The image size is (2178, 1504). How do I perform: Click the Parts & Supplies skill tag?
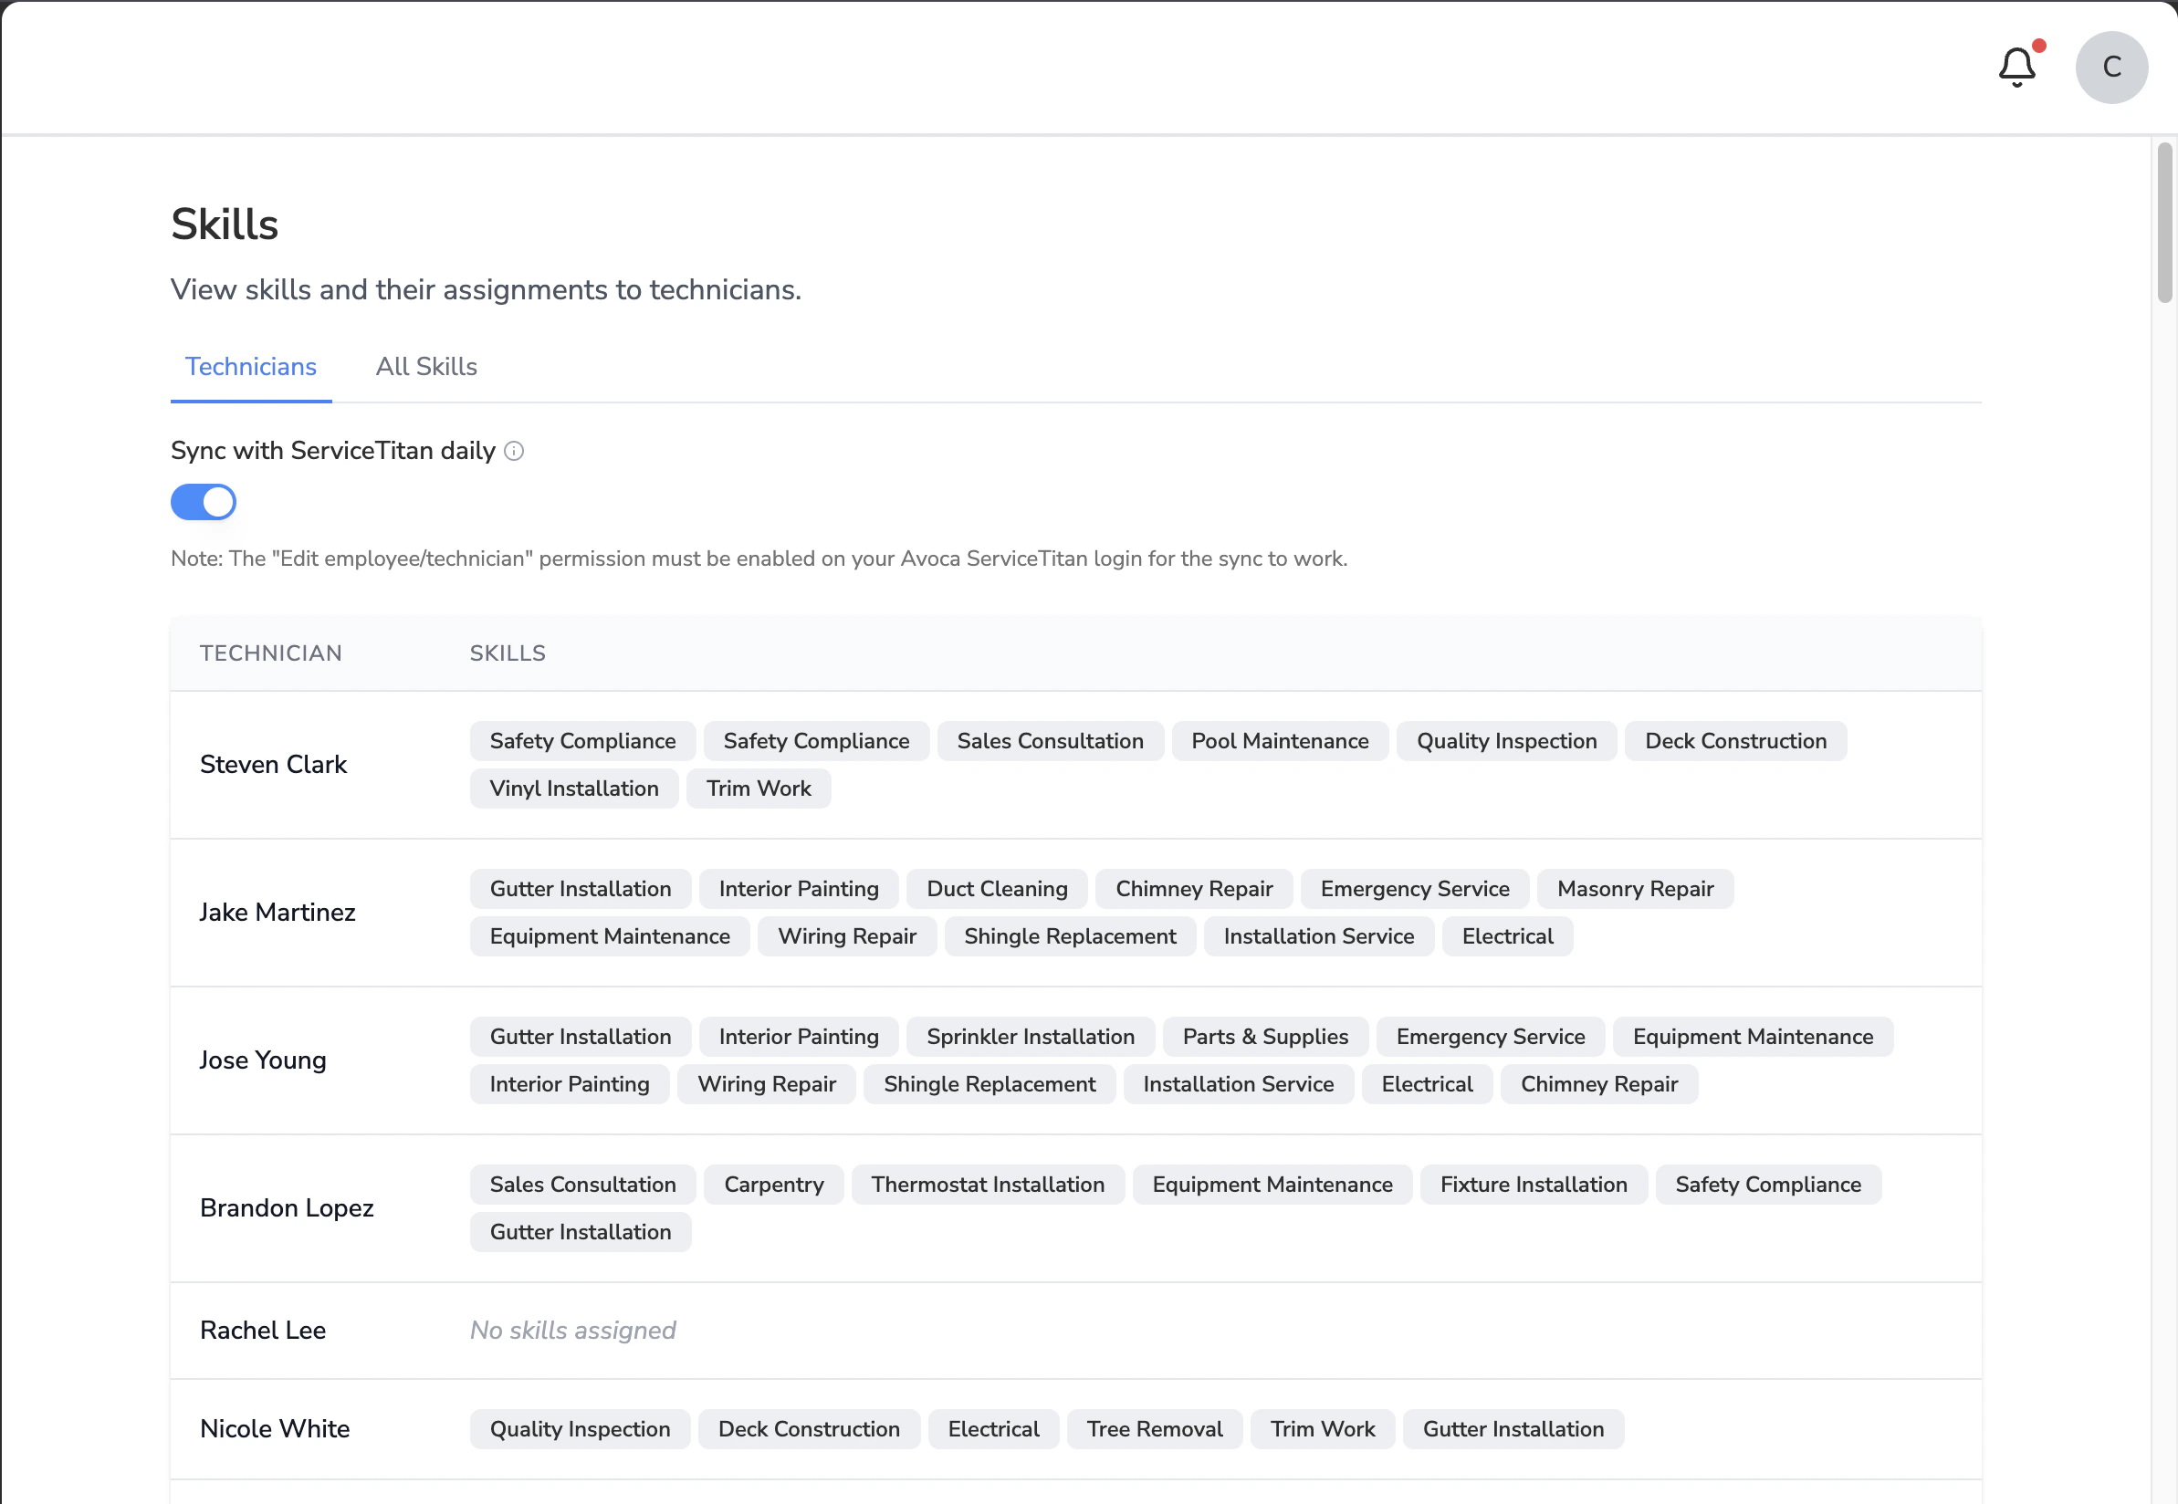[x=1265, y=1037]
